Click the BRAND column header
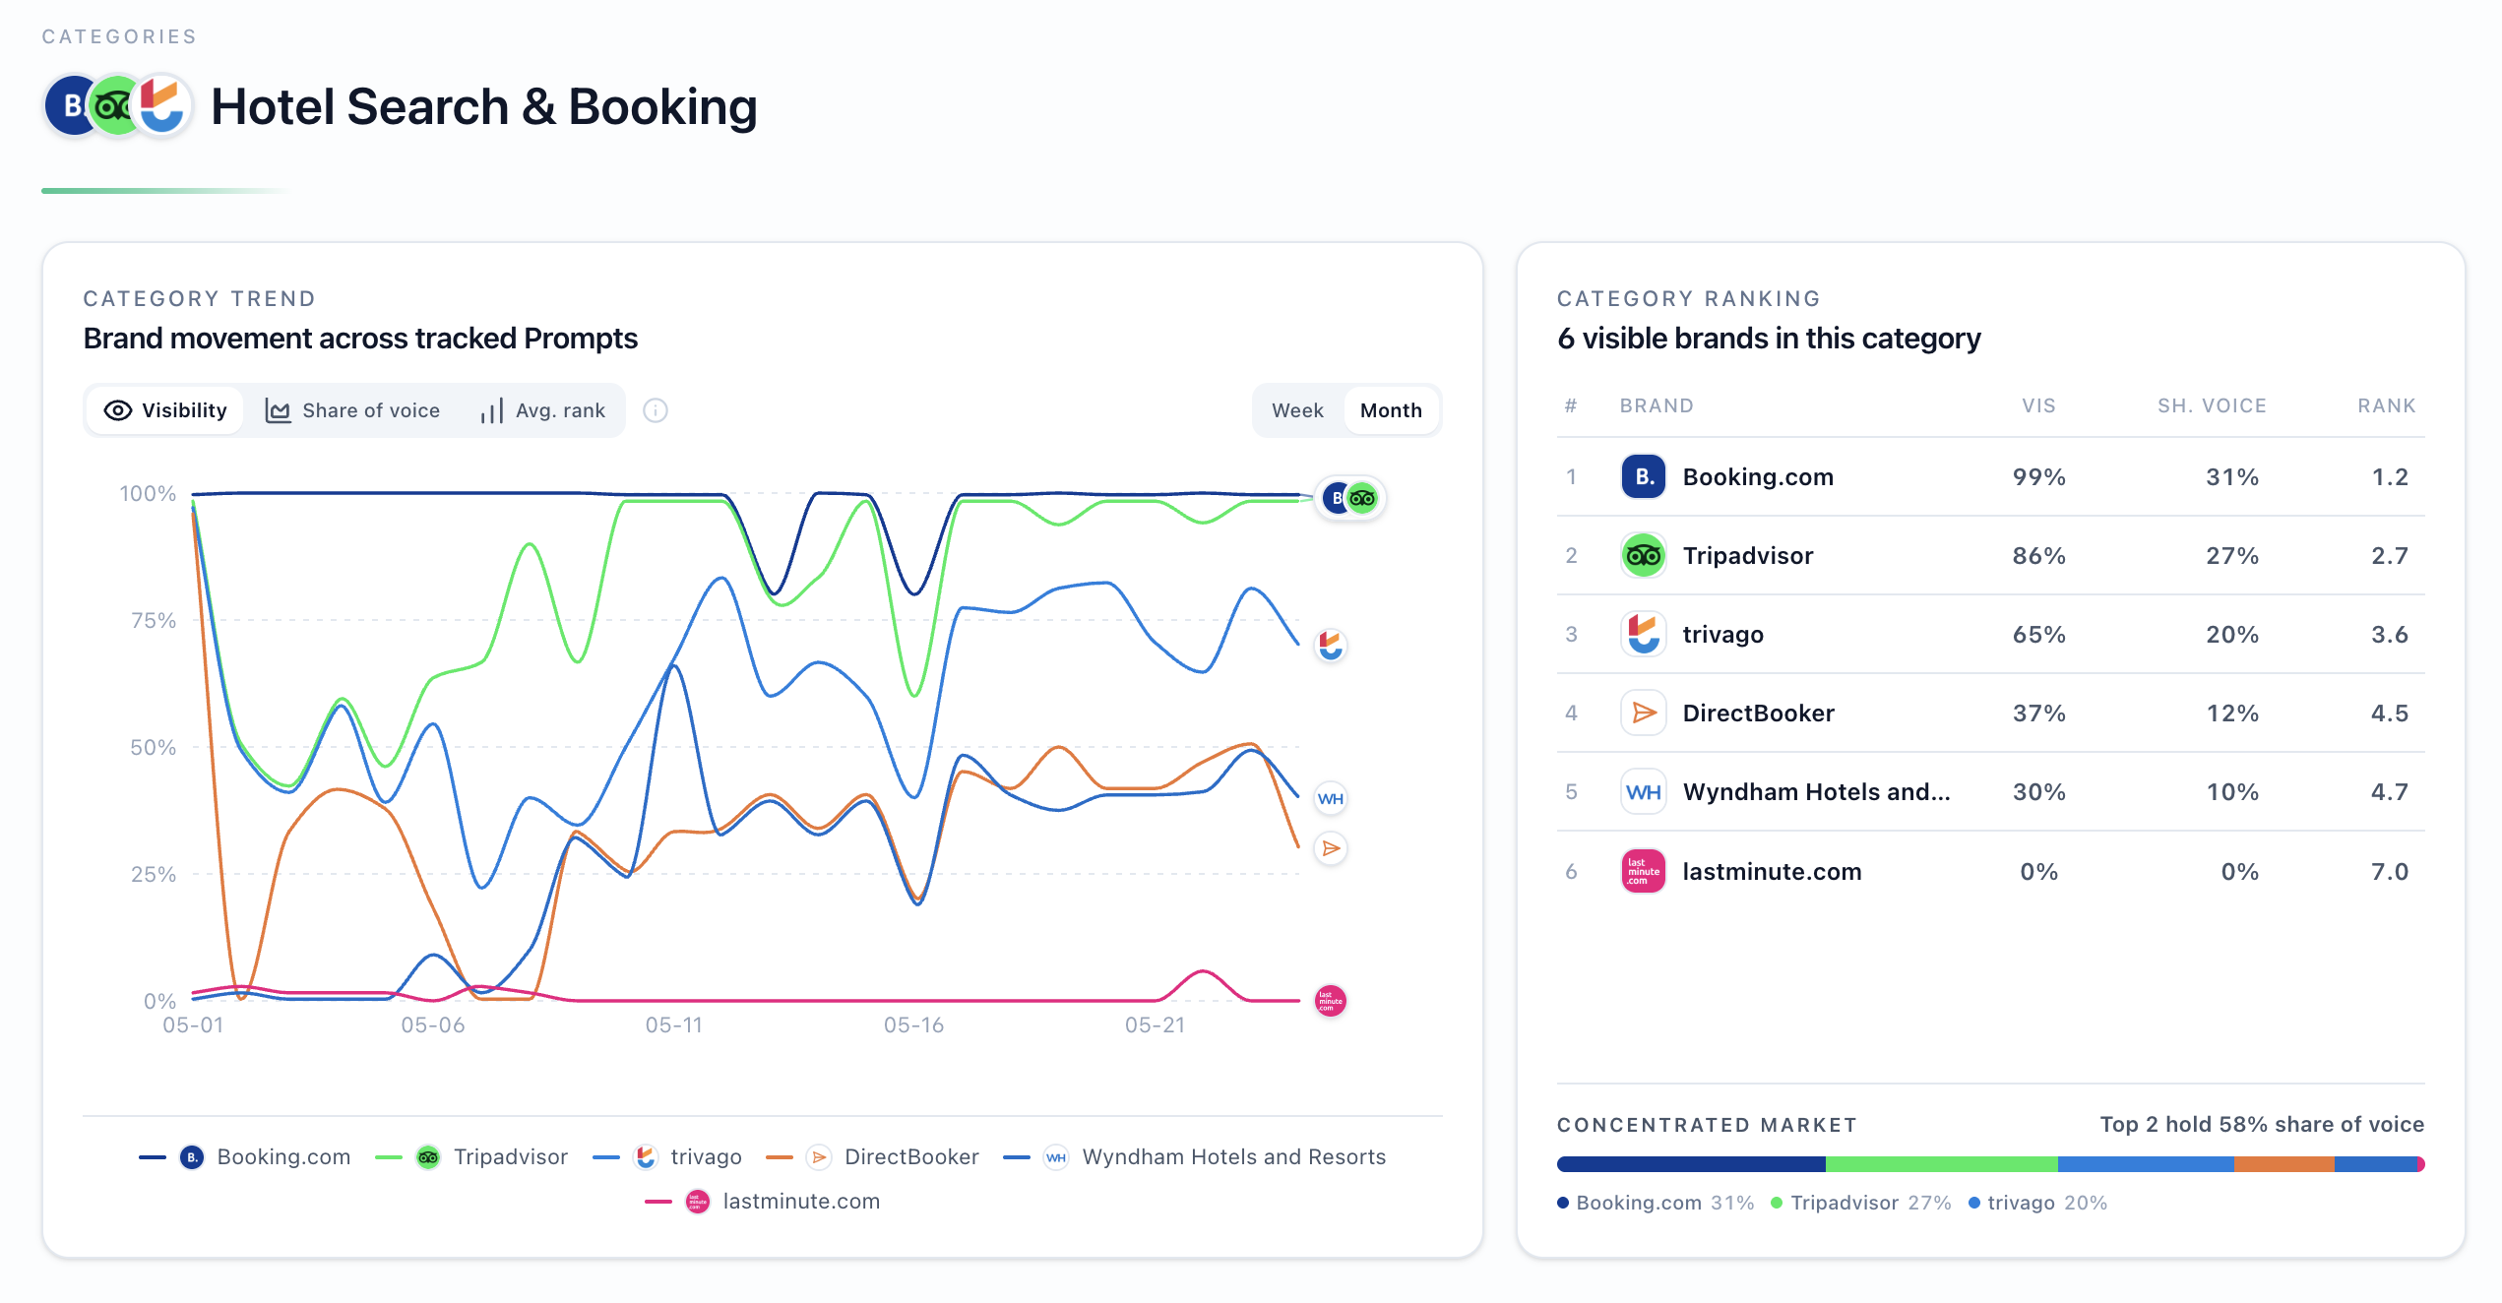Image resolution: width=2502 pixels, height=1303 pixels. pos(1657,405)
